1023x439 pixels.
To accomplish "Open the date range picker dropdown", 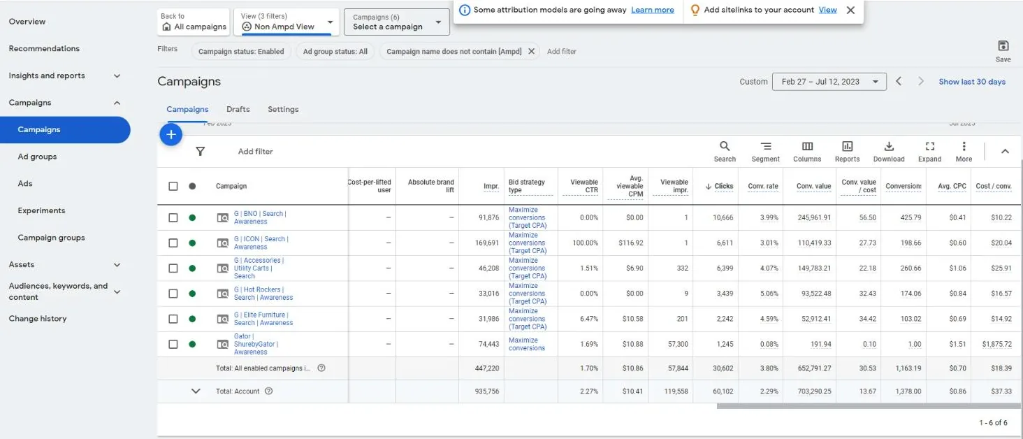I will pos(829,82).
